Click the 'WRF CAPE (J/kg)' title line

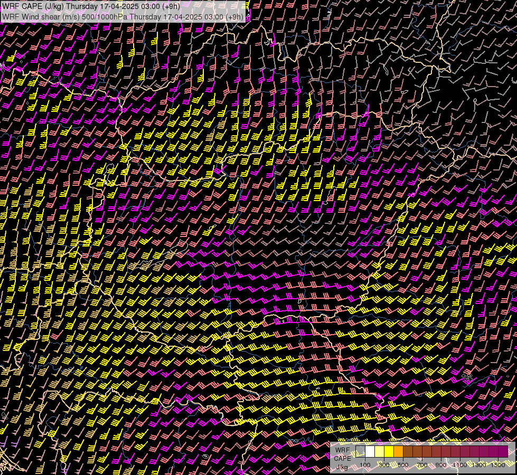point(91,6)
